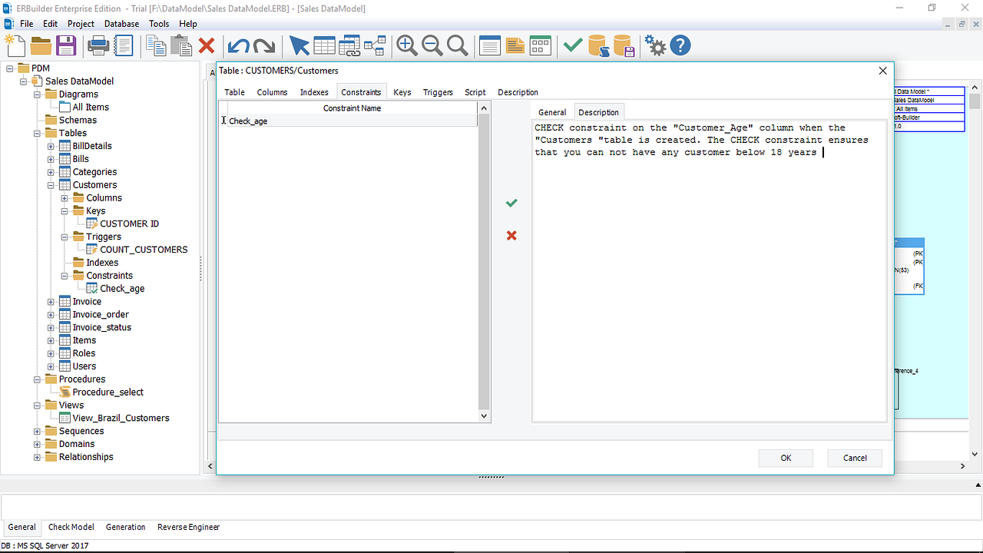Collapse the Tables tree node

pos(37,133)
